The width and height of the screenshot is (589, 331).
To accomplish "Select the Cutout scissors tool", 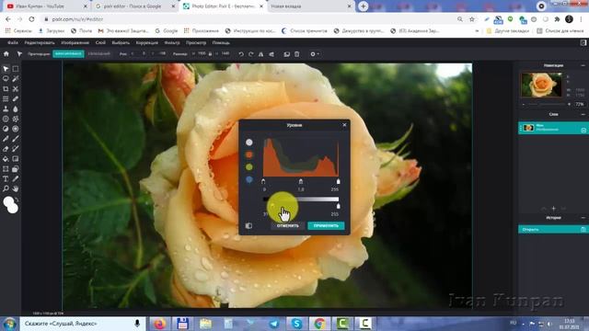I will tap(16, 89).
